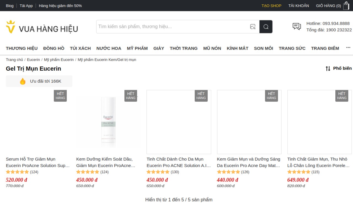
Task: Click the Hiển thị từ 1 đến 5 text
Action: tap(179, 200)
